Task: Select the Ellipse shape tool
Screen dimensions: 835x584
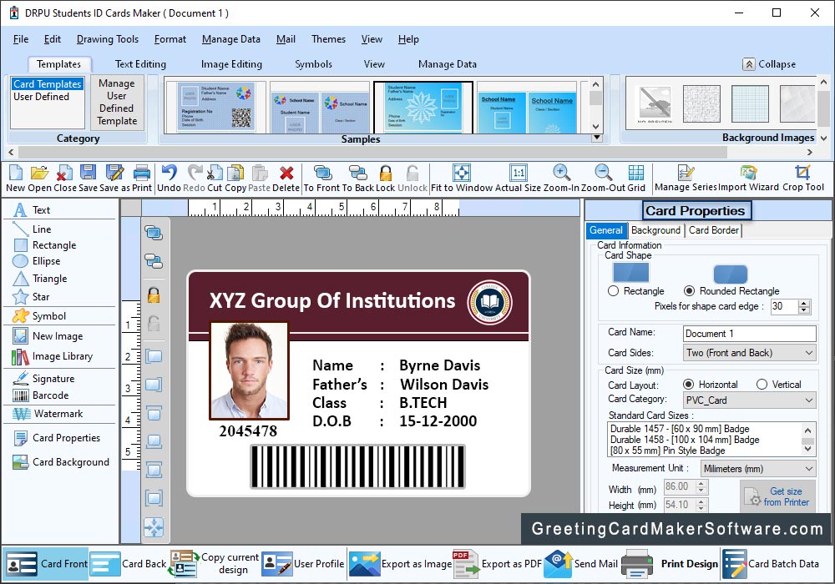Action: pos(37,261)
